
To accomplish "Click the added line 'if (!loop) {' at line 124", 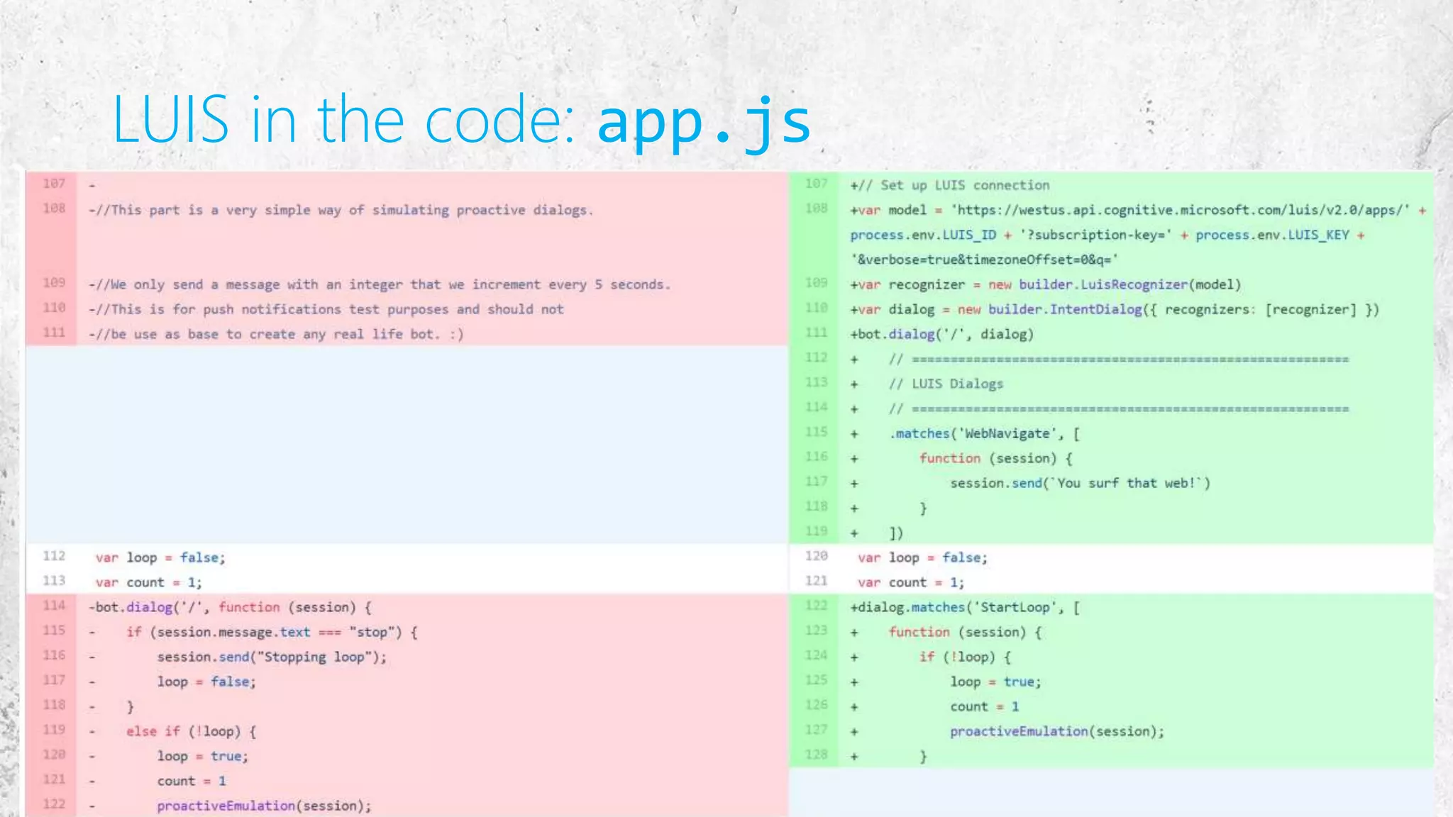I will (965, 657).
